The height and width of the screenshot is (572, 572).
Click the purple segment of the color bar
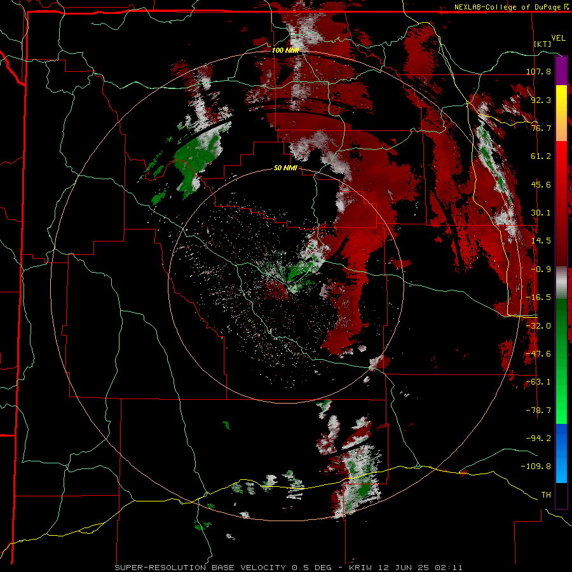coord(561,71)
